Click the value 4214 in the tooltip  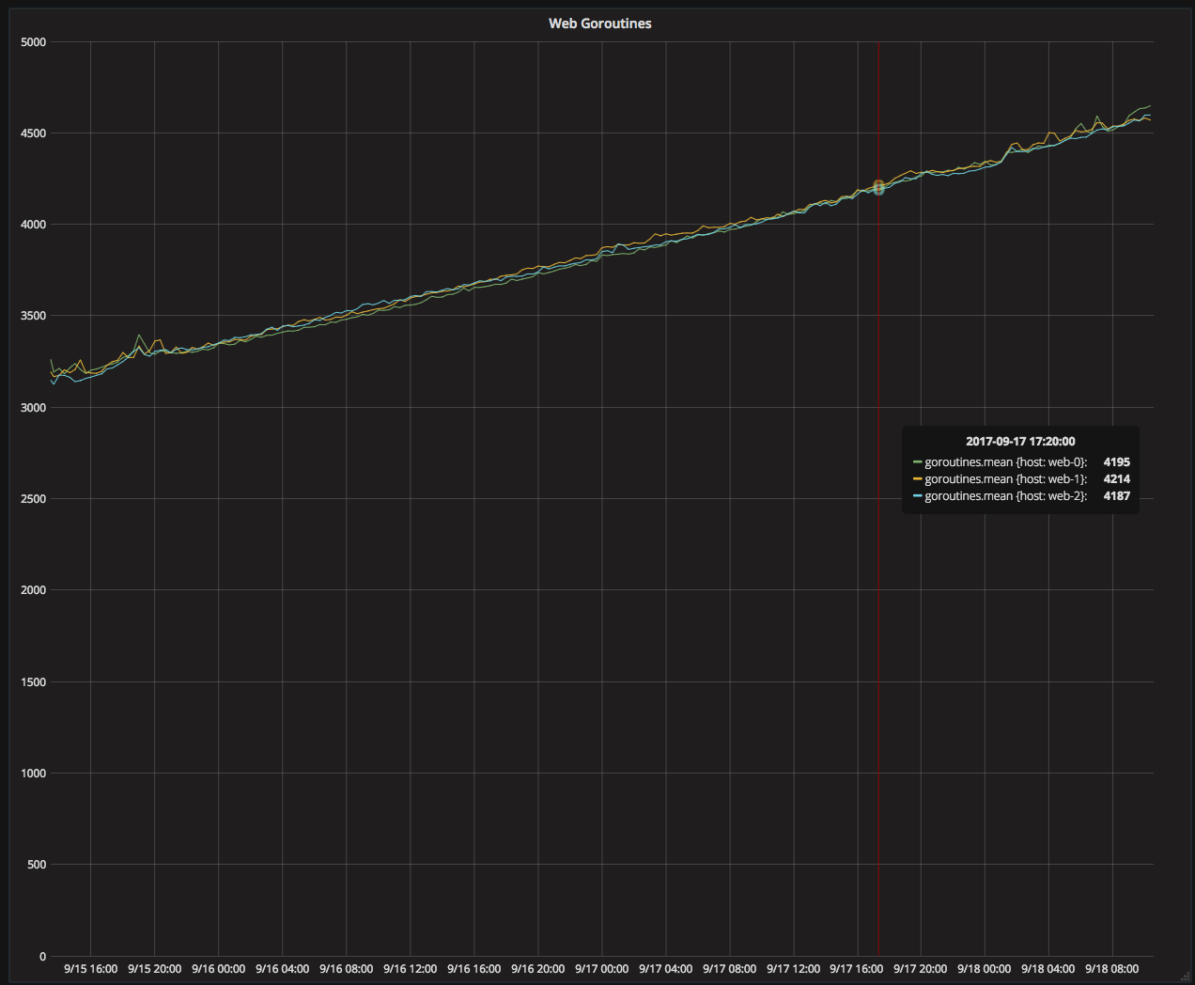click(1116, 478)
